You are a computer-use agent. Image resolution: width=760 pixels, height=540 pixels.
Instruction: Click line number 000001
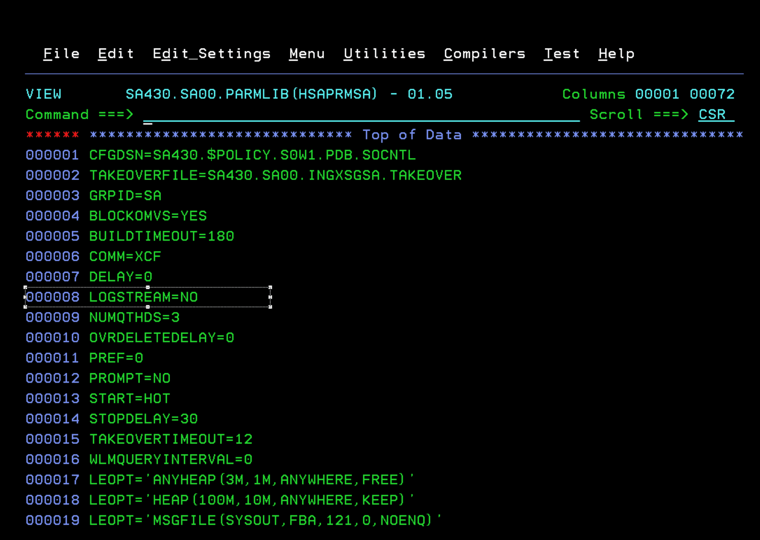coord(52,155)
